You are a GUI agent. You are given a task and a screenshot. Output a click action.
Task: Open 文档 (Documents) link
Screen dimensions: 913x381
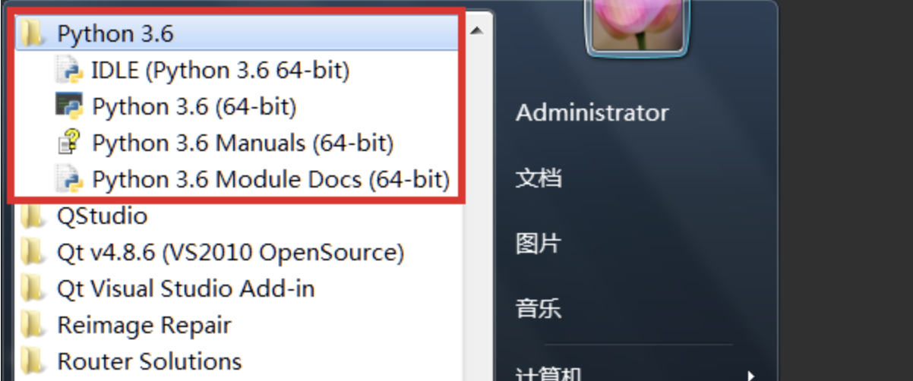coord(539,178)
